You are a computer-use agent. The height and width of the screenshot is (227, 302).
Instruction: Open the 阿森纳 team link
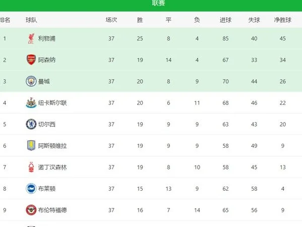[46, 60]
